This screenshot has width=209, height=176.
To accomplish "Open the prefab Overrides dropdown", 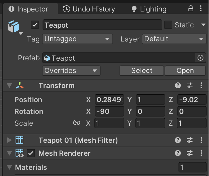I will pyautogui.click(x=71, y=71).
